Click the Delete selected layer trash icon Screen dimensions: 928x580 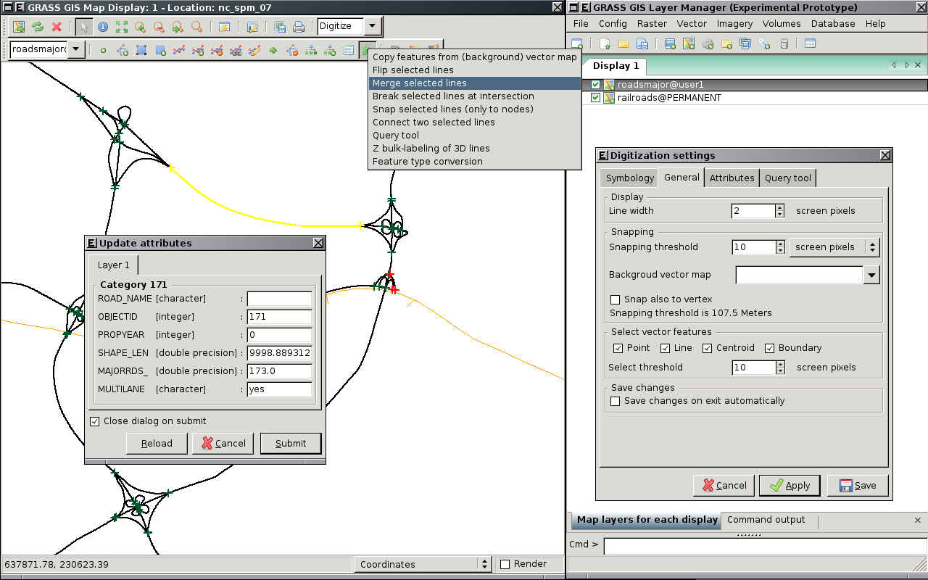coord(784,44)
